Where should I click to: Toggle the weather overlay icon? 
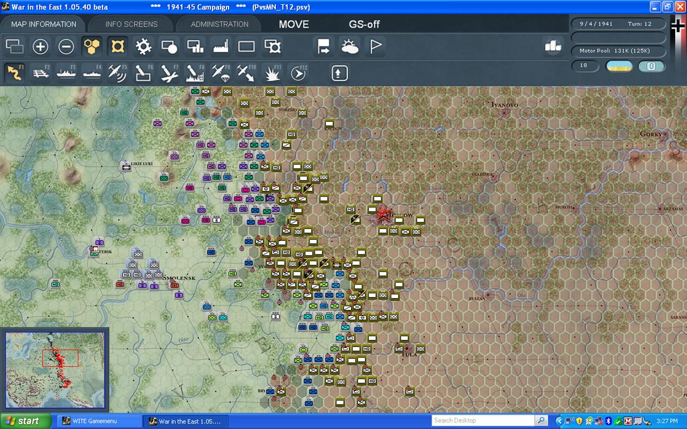350,46
